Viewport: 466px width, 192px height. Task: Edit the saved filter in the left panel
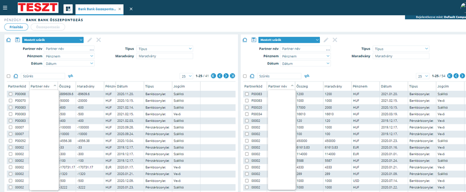click(90, 40)
